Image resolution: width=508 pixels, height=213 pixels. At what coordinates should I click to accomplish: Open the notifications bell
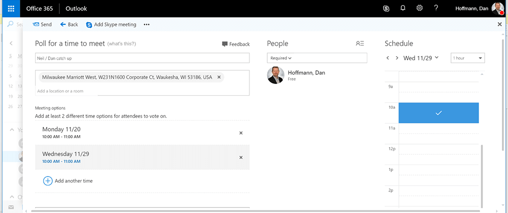click(403, 8)
